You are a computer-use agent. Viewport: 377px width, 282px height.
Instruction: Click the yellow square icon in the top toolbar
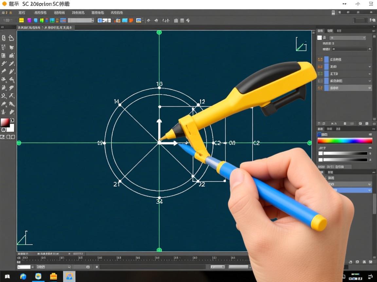(21, 20)
